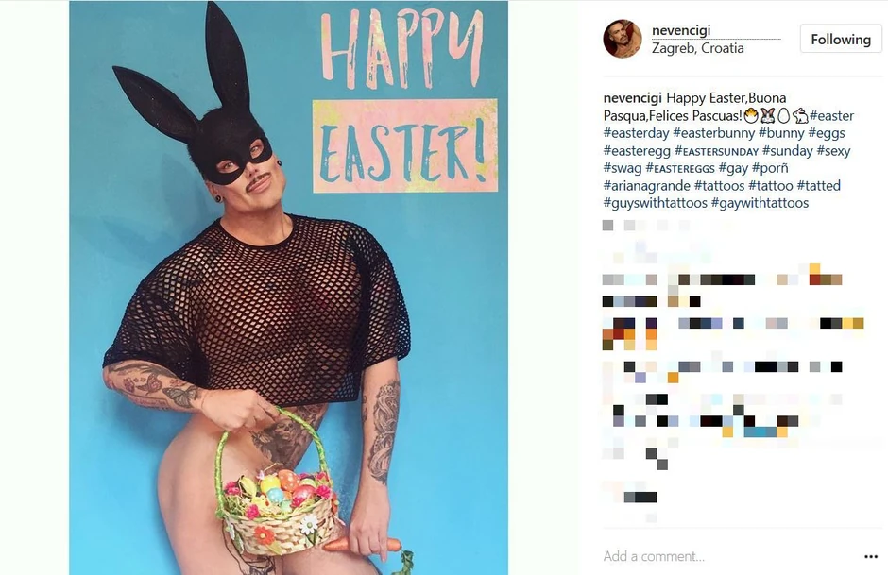Image resolution: width=888 pixels, height=575 pixels.
Task: Open the three-dots more options menu
Action: coord(871,557)
